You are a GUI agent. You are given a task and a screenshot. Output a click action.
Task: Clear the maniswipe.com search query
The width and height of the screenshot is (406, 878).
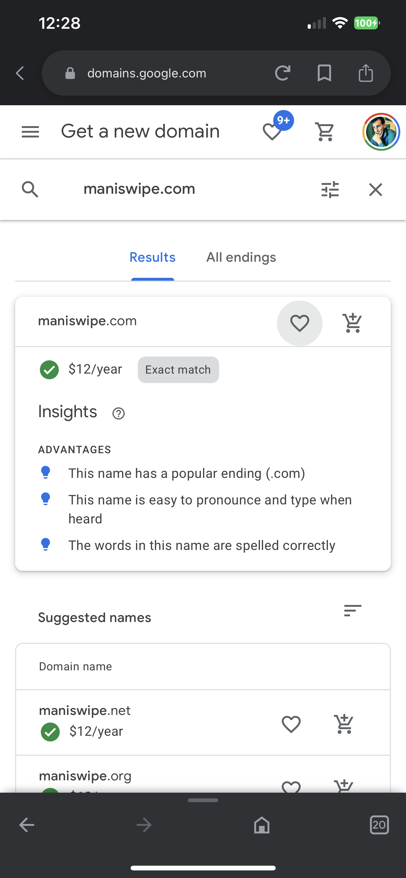point(375,190)
